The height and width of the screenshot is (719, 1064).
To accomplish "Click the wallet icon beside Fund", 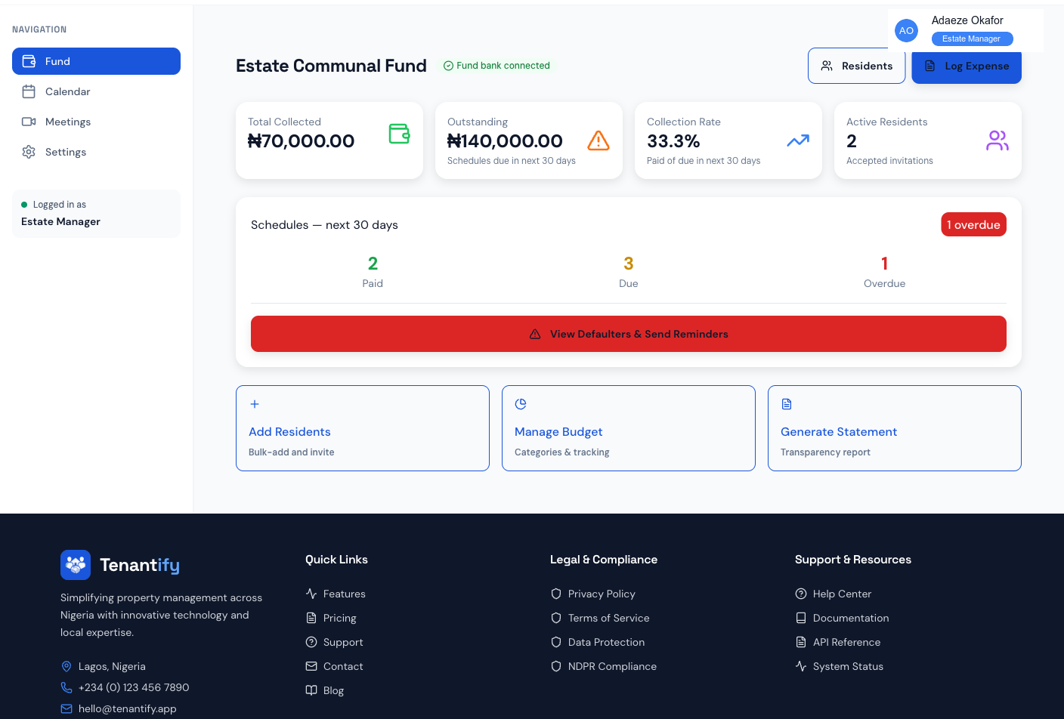I will click(29, 61).
